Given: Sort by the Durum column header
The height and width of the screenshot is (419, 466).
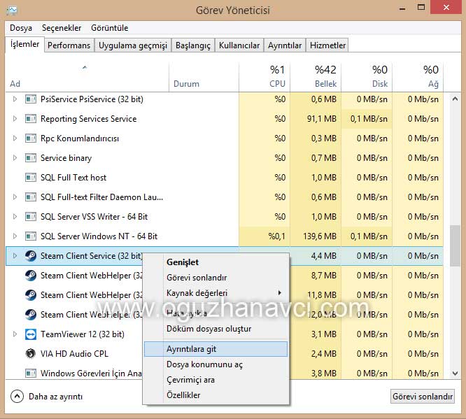Looking at the screenshot, I should click(x=204, y=77).
